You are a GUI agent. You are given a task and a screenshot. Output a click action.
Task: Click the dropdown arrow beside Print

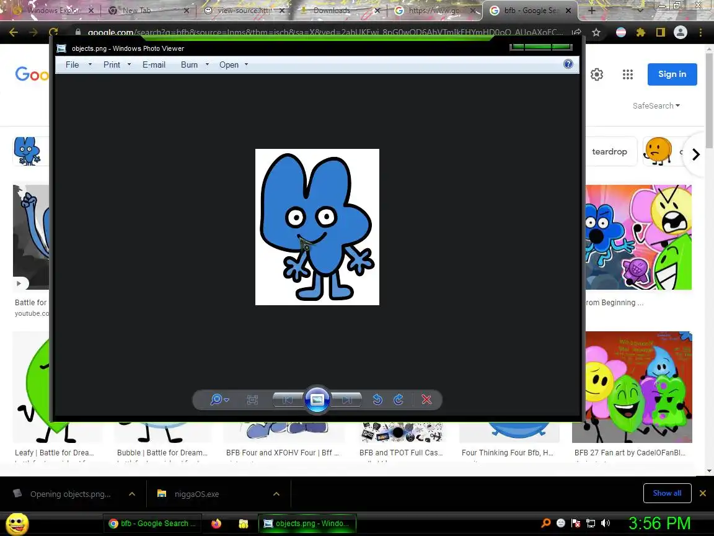130,65
